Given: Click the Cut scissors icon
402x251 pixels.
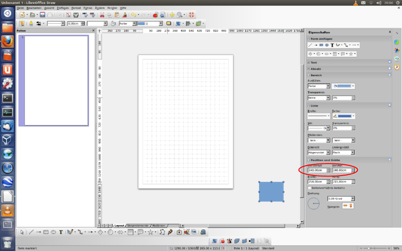Looking at the screenshot, I should (x=102, y=15).
